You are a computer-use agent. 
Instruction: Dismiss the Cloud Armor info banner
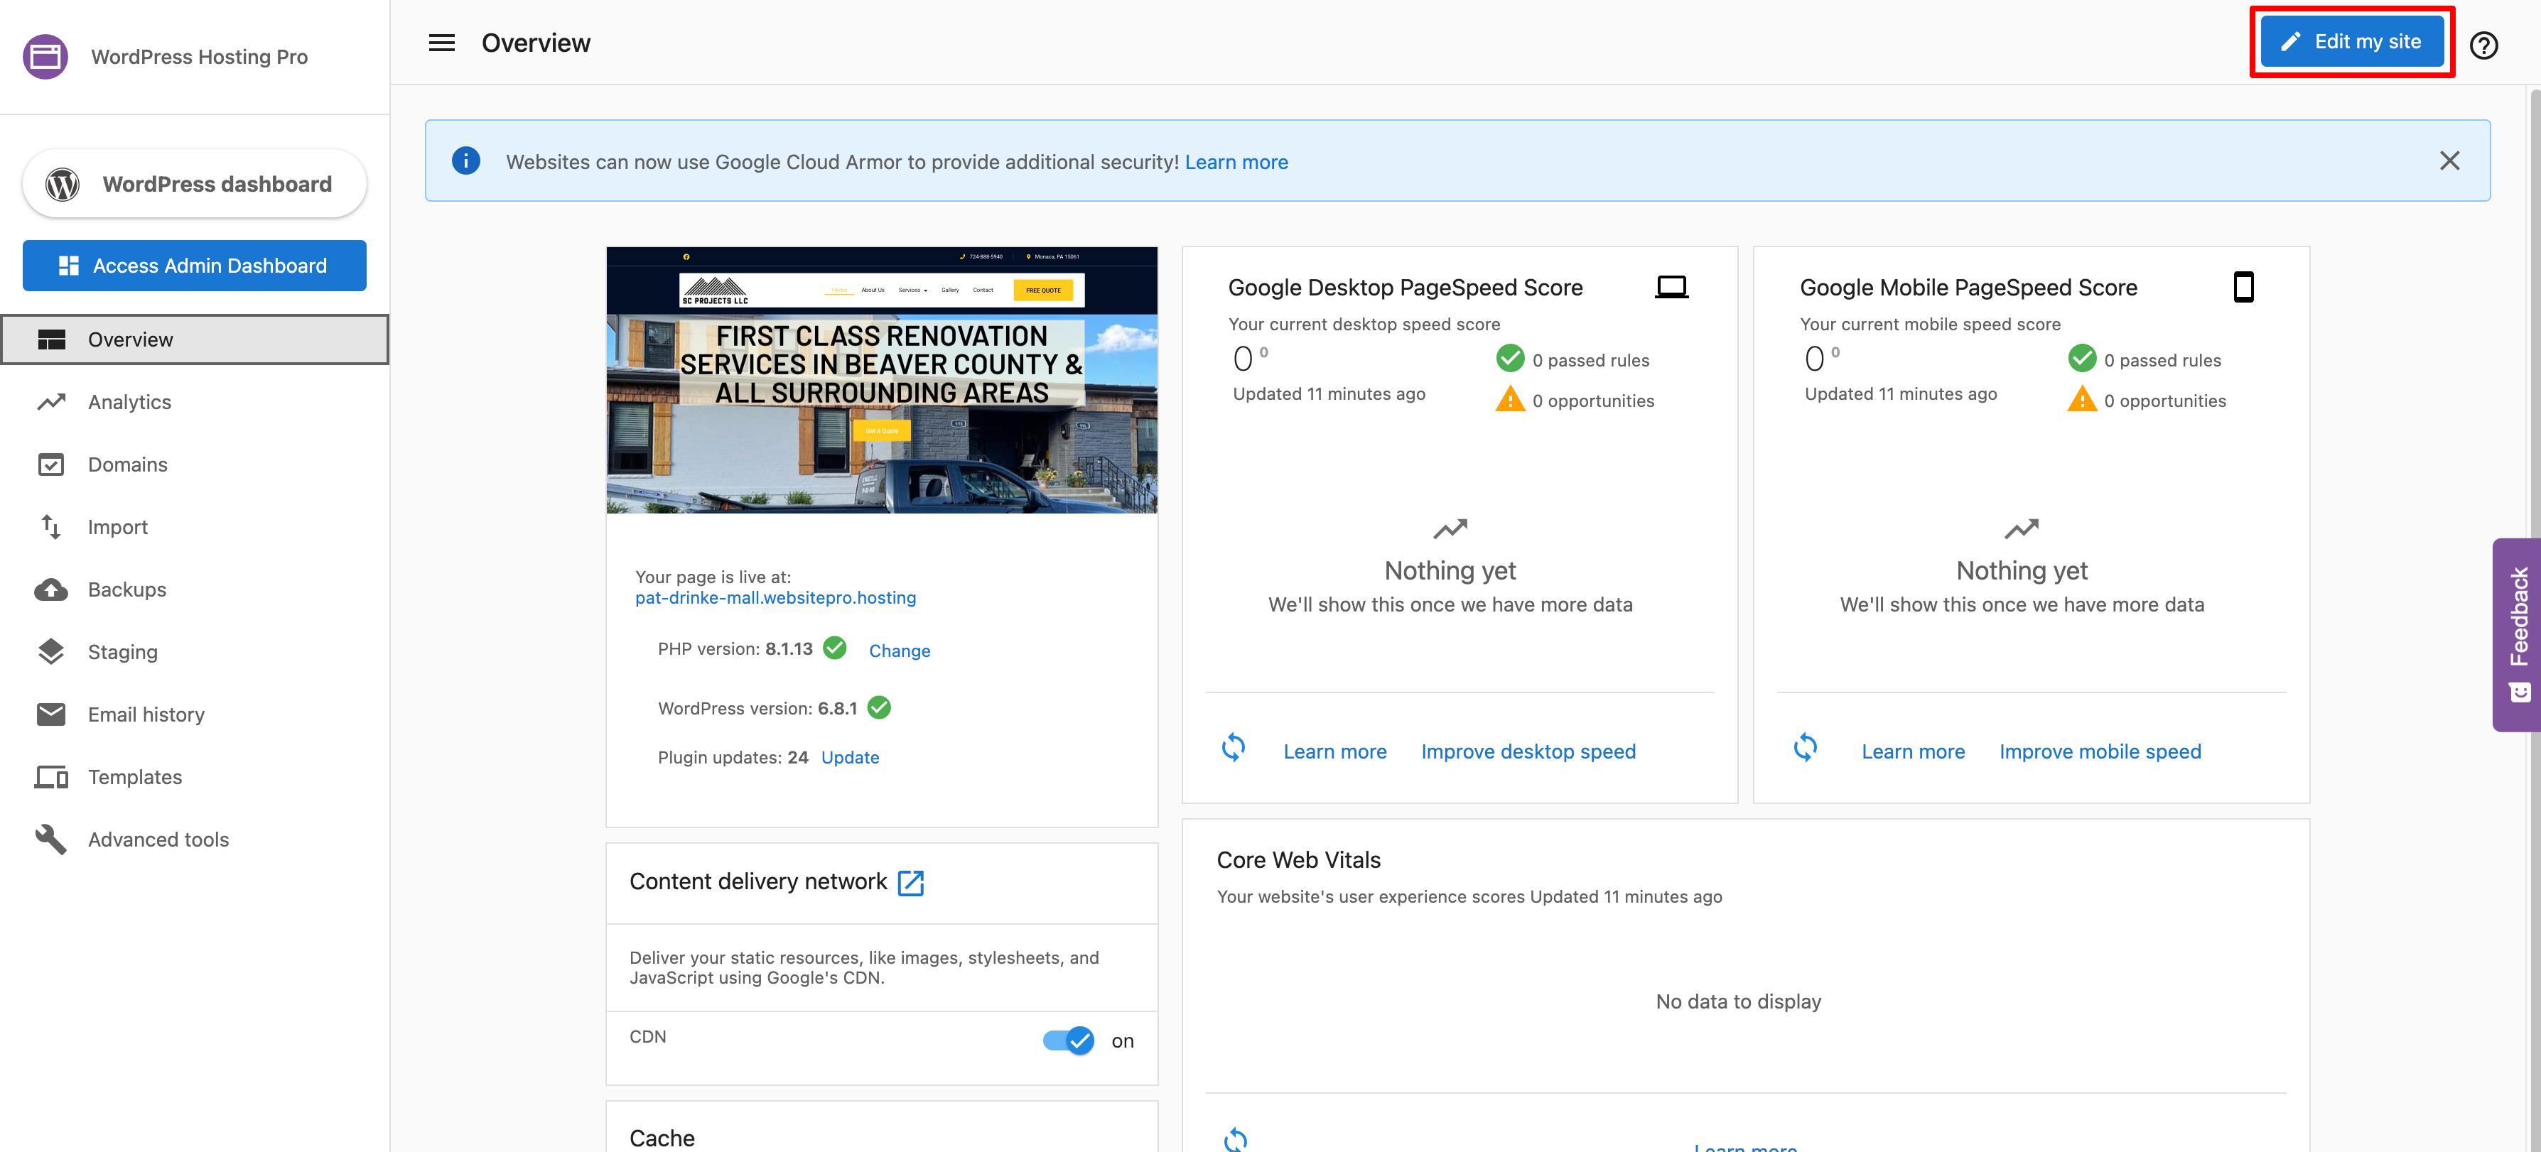(x=2449, y=161)
